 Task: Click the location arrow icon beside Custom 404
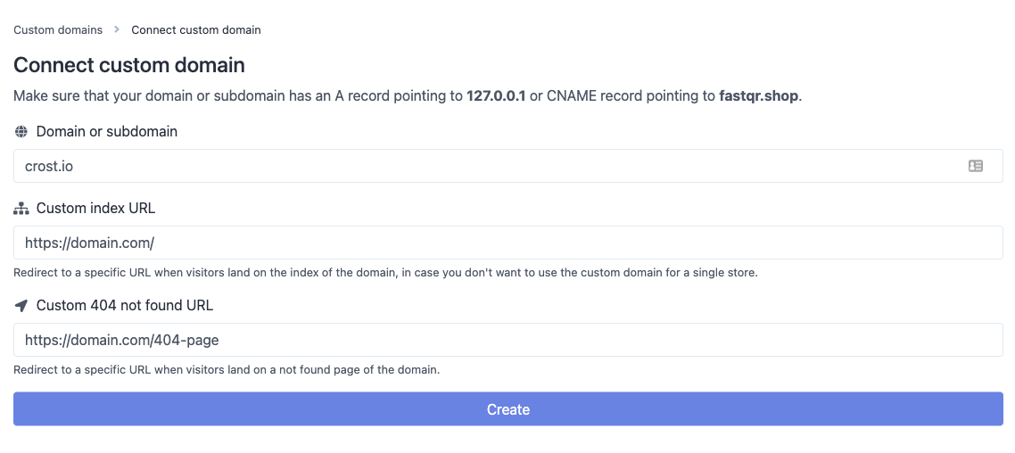click(21, 306)
